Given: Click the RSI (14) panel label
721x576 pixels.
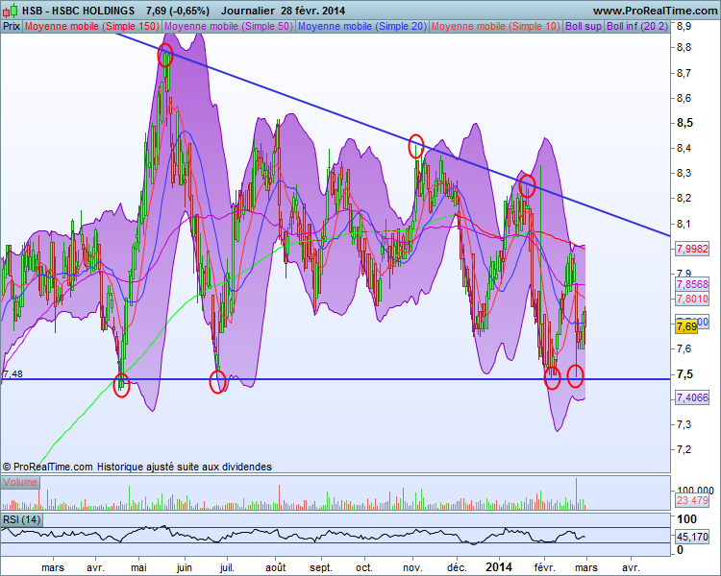Looking at the screenshot, I should 21,519.
